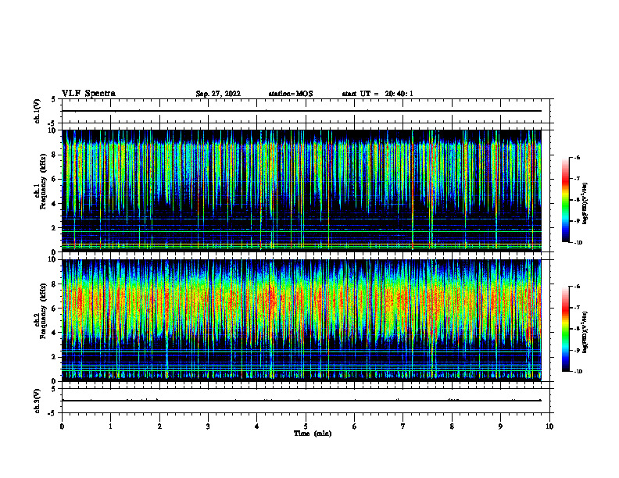Viewport: 619px width, 478px height.
Task: Click time axis tick label '6'
Action: (355, 426)
